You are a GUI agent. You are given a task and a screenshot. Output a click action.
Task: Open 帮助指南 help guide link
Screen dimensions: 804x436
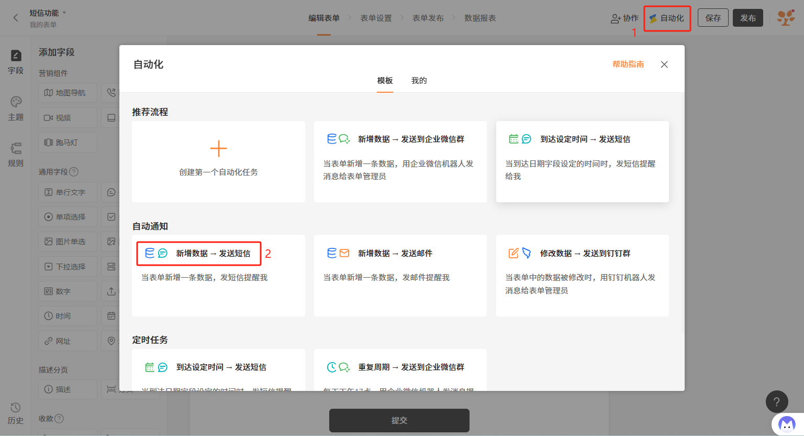click(x=628, y=64)
